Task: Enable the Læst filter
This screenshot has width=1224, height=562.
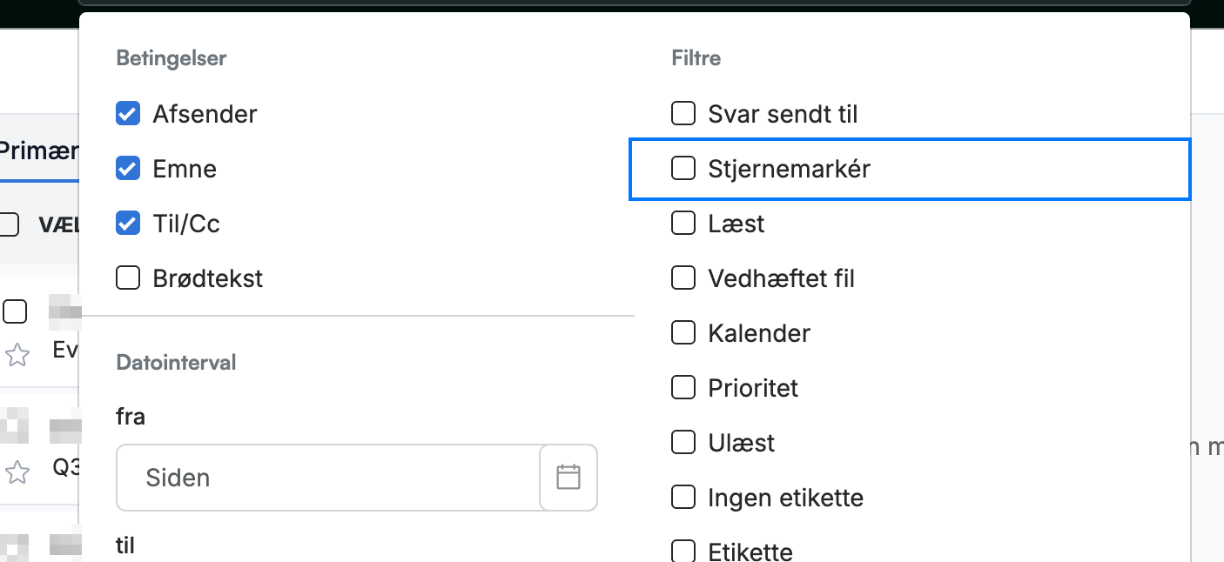Action: pos(683,224)
